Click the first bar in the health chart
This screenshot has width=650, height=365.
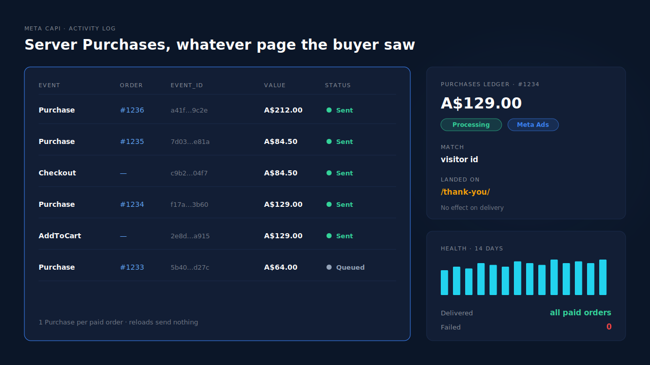pos(444,282)
